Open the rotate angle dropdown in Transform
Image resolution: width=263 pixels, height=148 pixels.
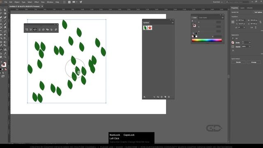click(244, 28)
